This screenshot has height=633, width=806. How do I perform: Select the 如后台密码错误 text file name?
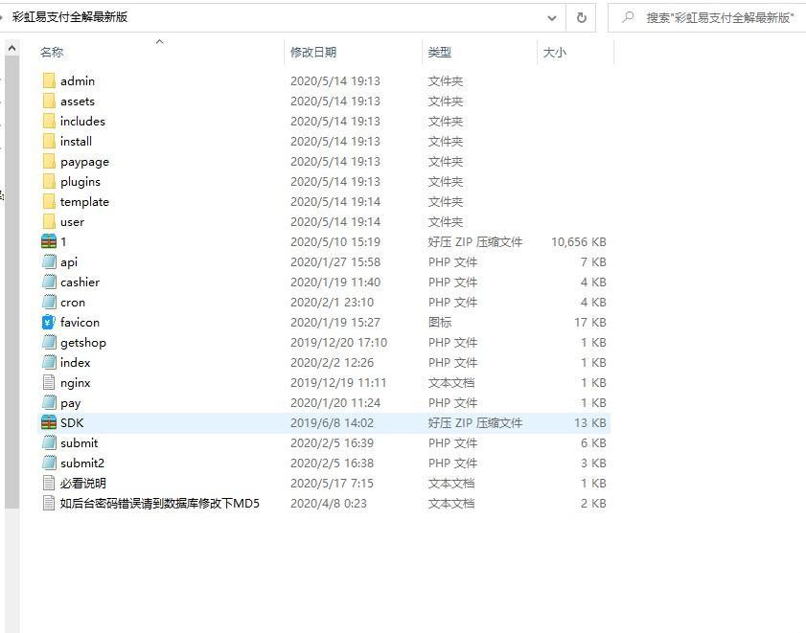pyautogui.click(x=160, y=503)
